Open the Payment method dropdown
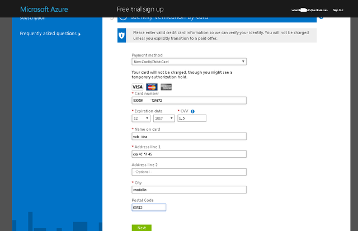This screenshot has height=231, width=358. point(189,62)
